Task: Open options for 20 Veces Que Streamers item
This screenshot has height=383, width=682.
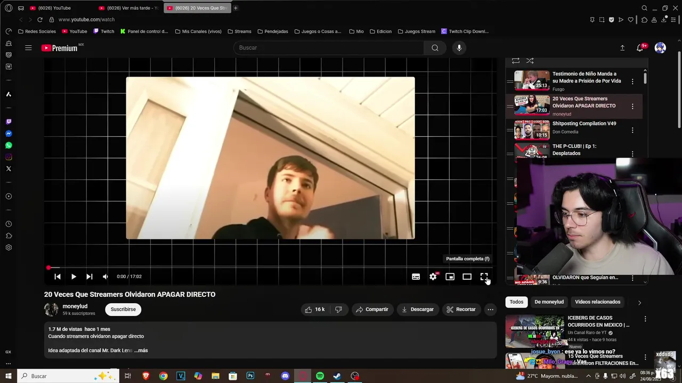Action: [632, 106]
